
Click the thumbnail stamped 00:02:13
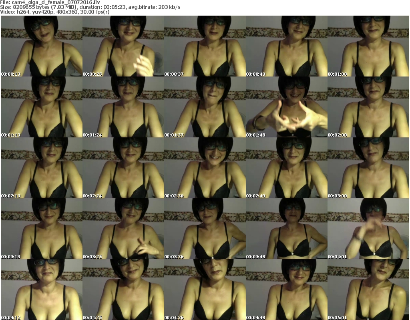(42, 168)
